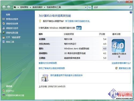Click the icon beside 调整索引选项

[4, 28]
